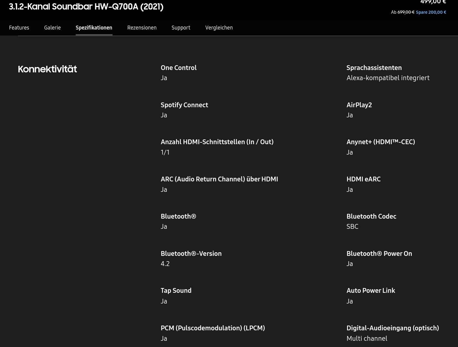Click the Bluetooth version value 4.2

click(x=165, y=264)
